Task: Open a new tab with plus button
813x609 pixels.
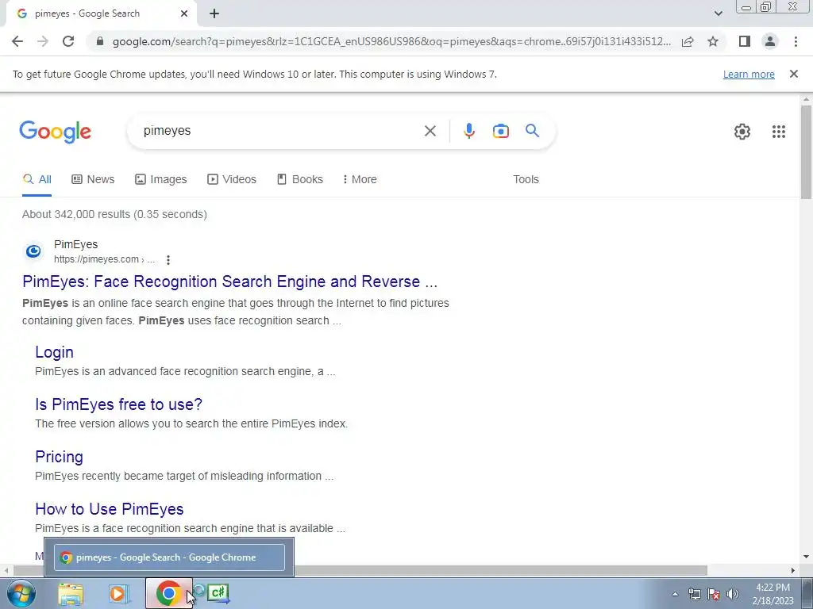Action: tap(214, 14)
